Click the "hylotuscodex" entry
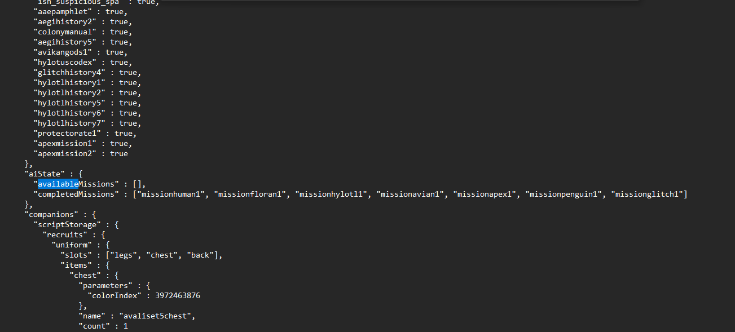Screen dimensions: 735x332 tap(65, 62)
